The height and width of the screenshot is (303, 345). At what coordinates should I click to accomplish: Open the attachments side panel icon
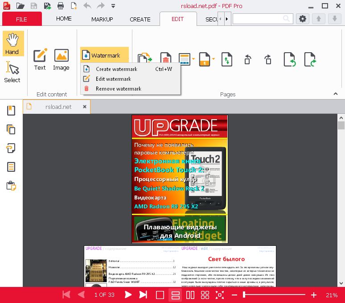point(11,148)
